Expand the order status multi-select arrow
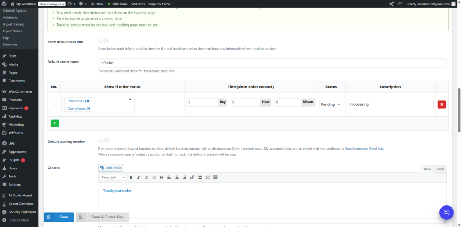This screenshot has height=227, width=461. [x=130, y=100]
